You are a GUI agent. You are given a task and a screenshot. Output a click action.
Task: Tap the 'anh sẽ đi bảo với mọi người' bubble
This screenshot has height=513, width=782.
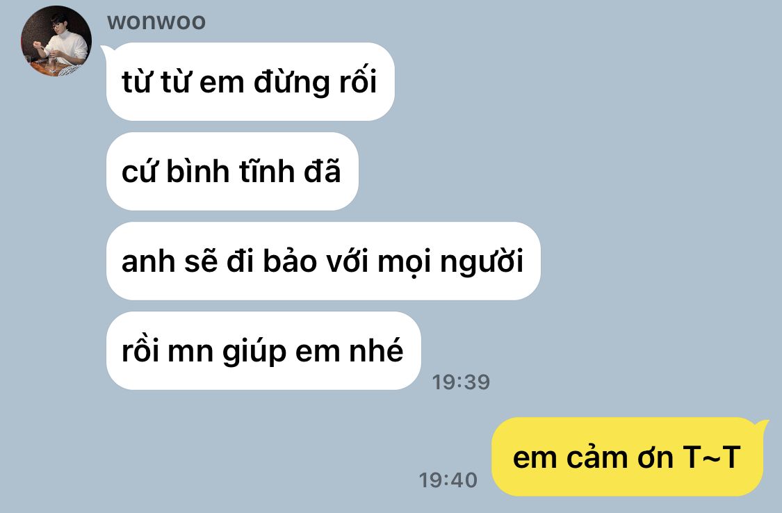[x=323, y=261]
